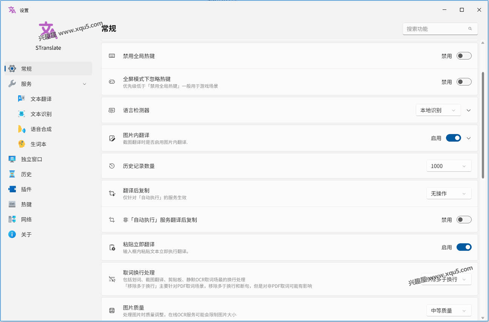Open the 历史记录数量 1000 dropdown
Image resolution: width=489 pixels, height=322 pixels.
tap(449, 166)
